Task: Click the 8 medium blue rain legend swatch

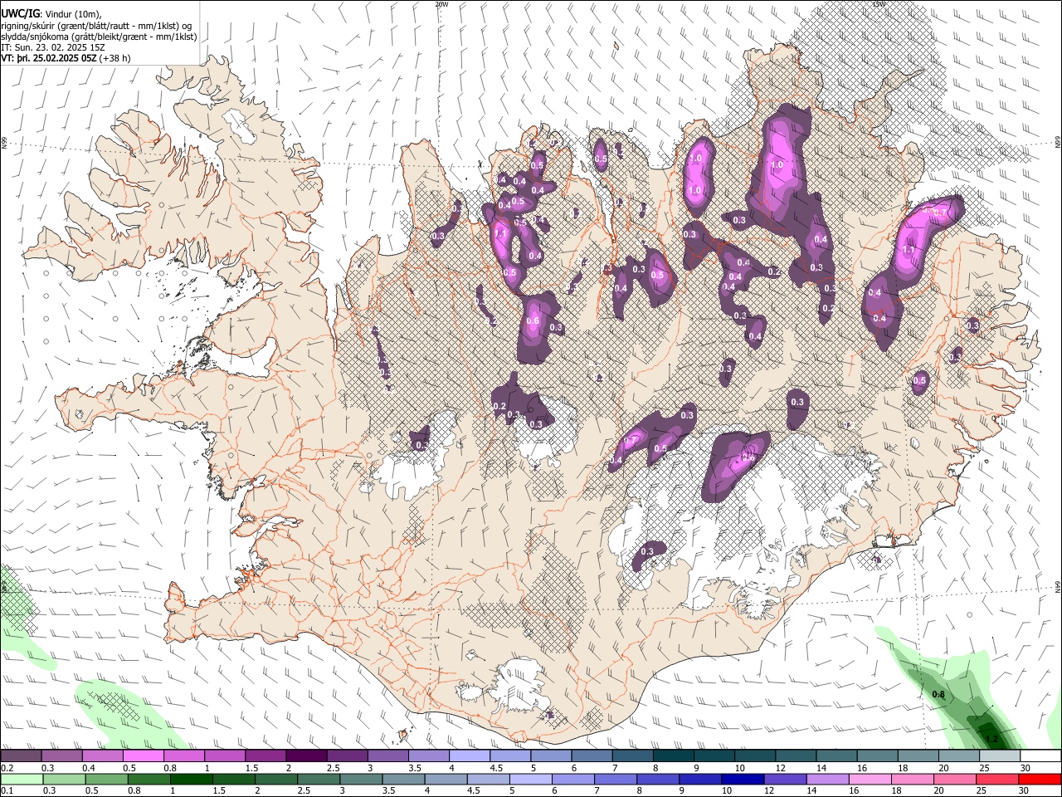Action: point(658,779)
